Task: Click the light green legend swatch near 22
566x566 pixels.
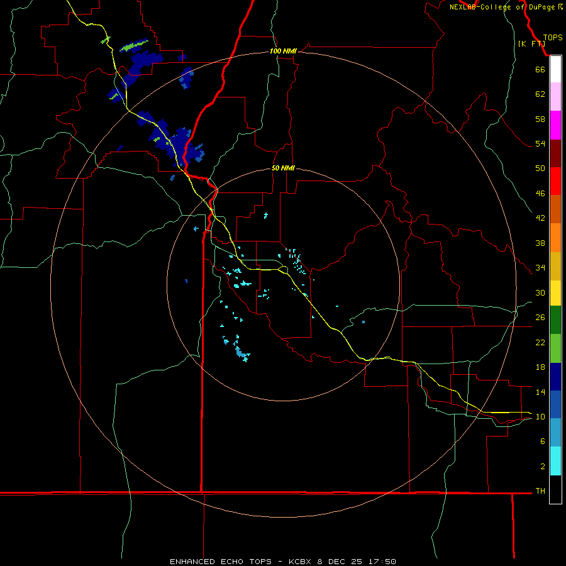Action: coord(555,348)
